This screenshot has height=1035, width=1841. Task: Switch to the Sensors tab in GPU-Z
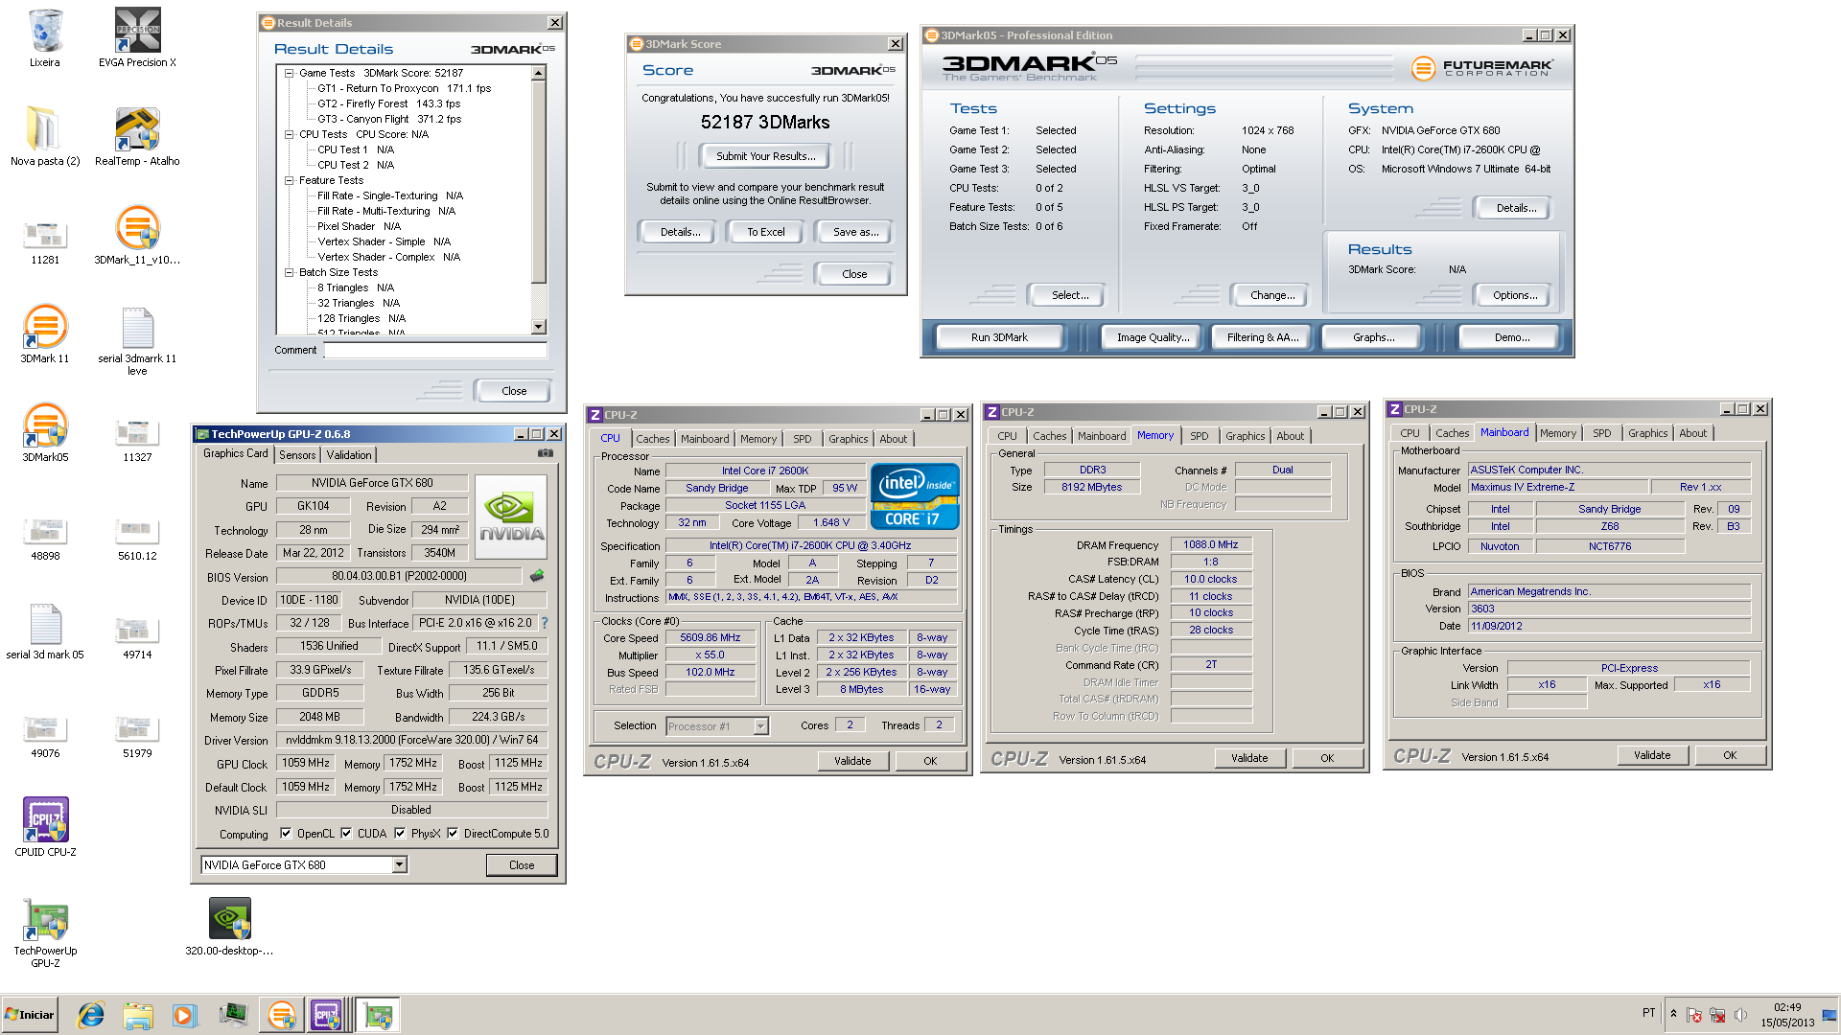pyautogui.click(x=297, y=455)
